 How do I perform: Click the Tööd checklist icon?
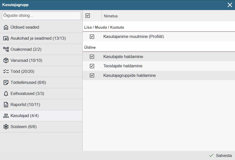6,72
